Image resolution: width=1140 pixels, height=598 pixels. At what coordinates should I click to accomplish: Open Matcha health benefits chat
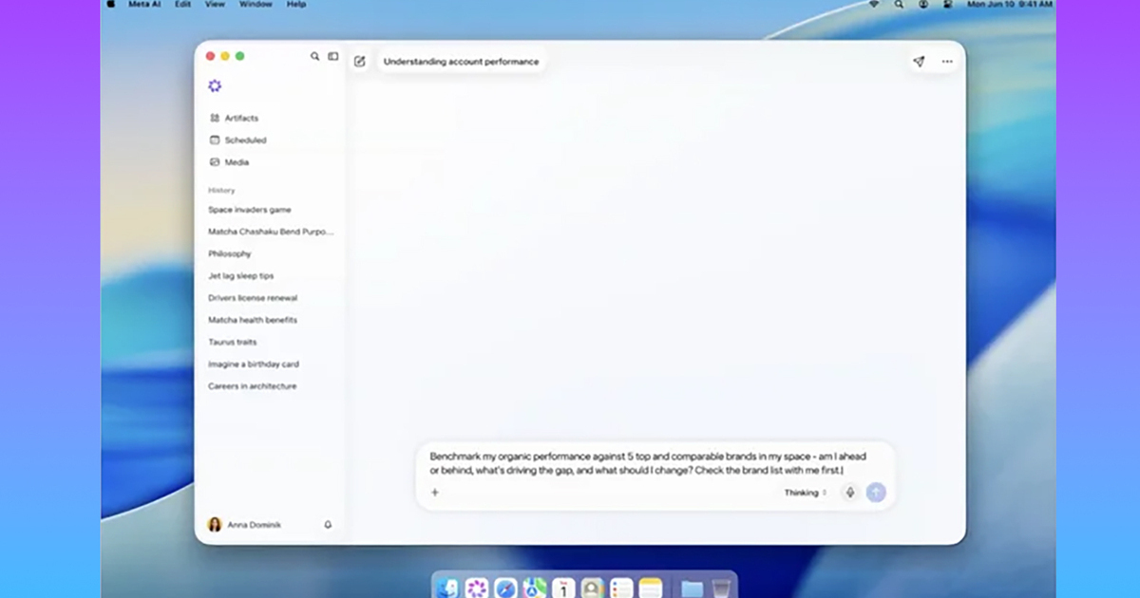[x=253, y=320]
